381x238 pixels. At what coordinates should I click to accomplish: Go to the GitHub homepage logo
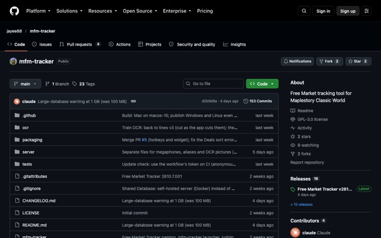(14, 11)
